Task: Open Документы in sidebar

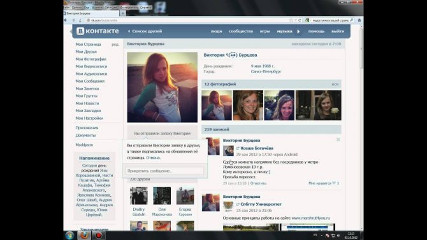Action: (85, 135)
